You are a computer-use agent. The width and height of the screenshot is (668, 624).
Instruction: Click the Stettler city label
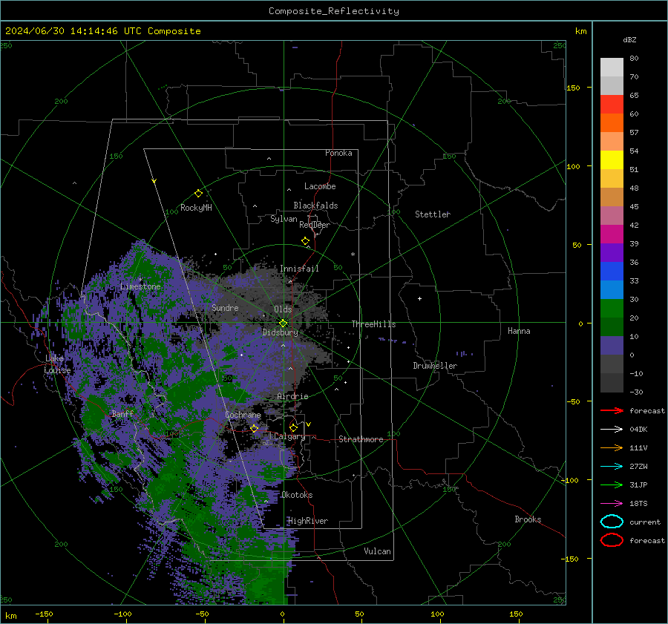click(x=433, y=214)
